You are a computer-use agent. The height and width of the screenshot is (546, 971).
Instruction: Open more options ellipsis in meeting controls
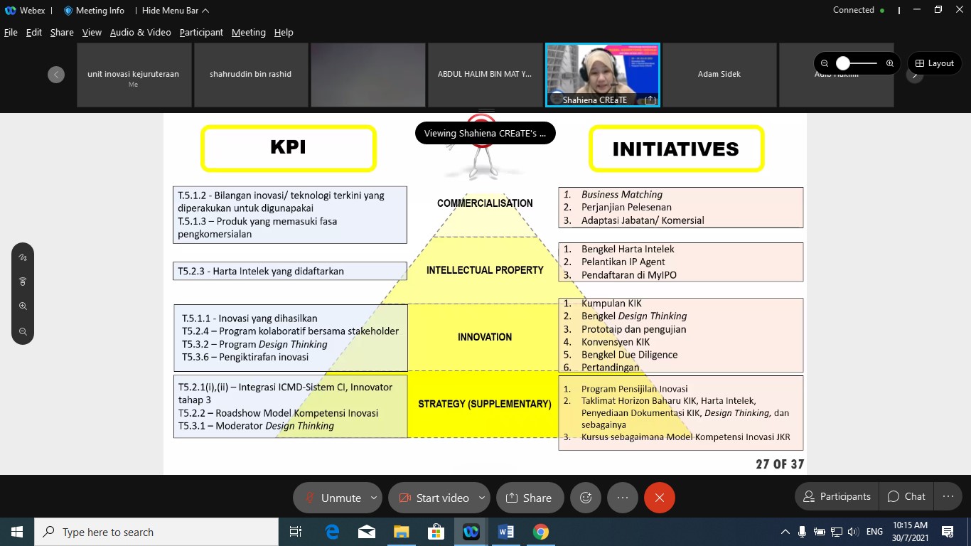click(623, 498)
